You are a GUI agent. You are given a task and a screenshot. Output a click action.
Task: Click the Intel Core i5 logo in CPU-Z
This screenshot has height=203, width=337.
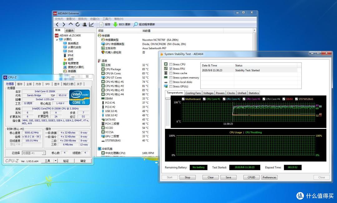pyautogui.click(x=79, y=97)
